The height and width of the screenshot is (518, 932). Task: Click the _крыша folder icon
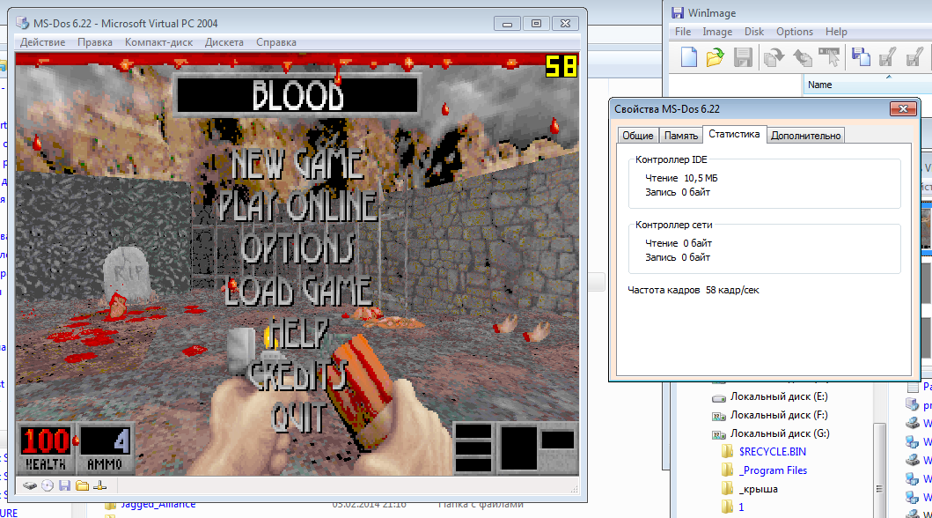(728, 488)
